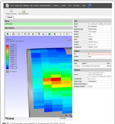Click the multicolor cube icon in VCollab toolbar
Viewport: 115px width, 124px height.
click(39, 34)
